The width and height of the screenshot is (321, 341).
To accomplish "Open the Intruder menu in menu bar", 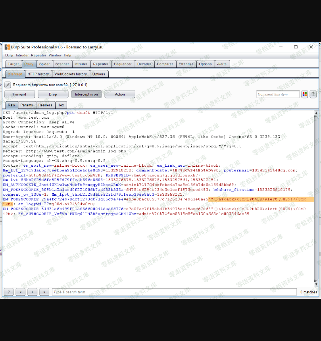I will 22,55.
